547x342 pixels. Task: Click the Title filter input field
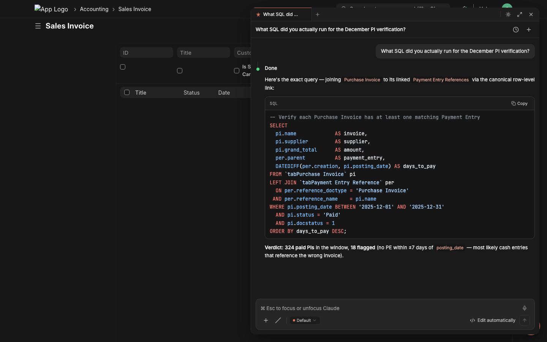click(204, 52)
